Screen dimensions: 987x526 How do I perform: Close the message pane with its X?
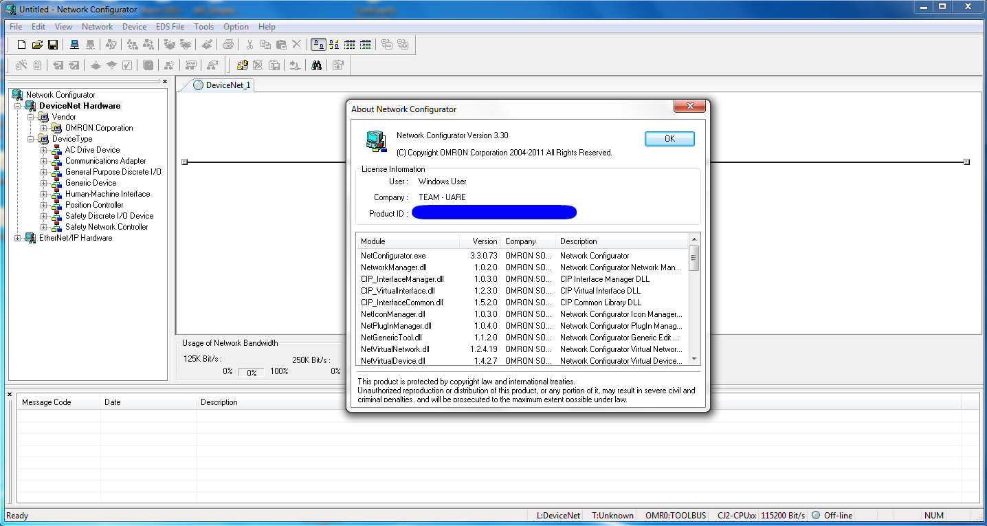point(10,394)
